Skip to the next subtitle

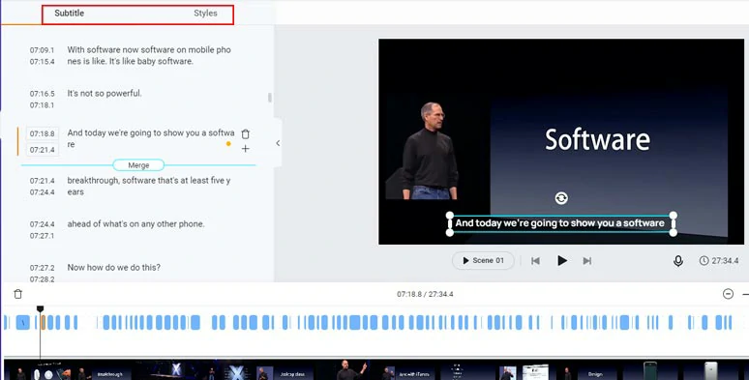(x=587, y=261)
